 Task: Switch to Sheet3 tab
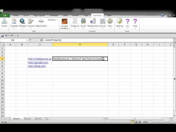point(38,118)
